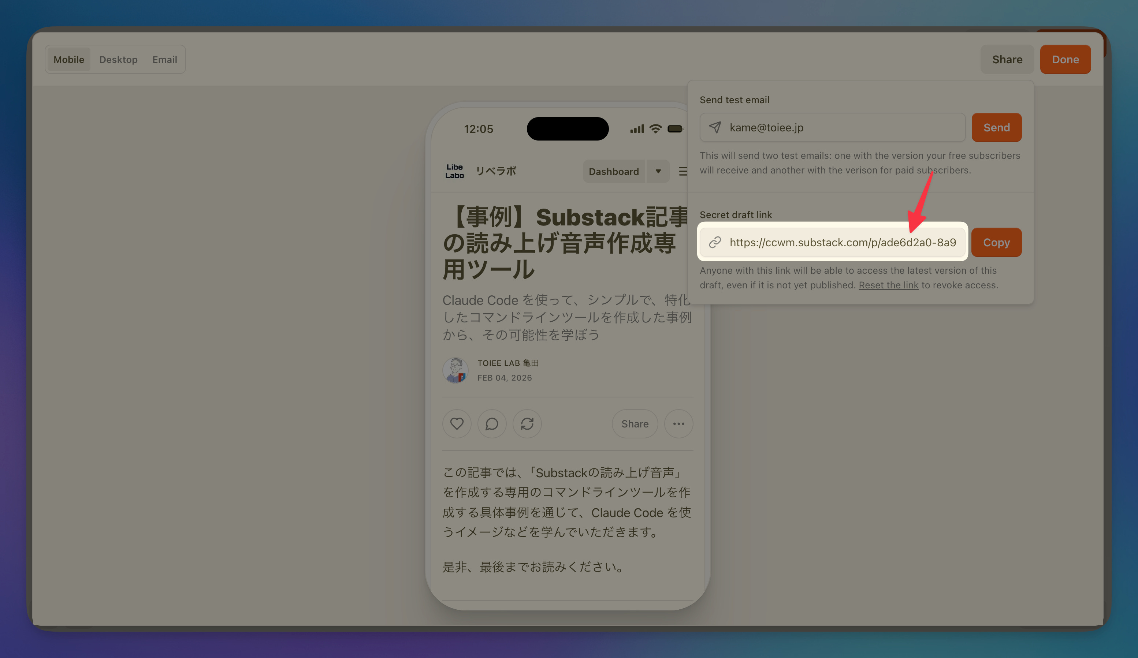Click the 12:05 clock in phone preview
Screen dimensions: 1138x658
478,129
